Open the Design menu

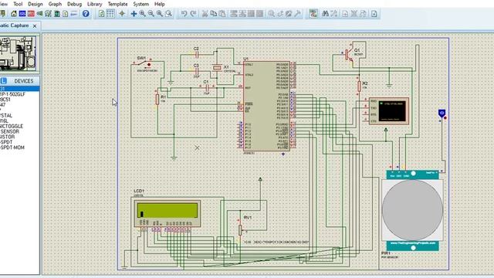[x=36, y=4]
